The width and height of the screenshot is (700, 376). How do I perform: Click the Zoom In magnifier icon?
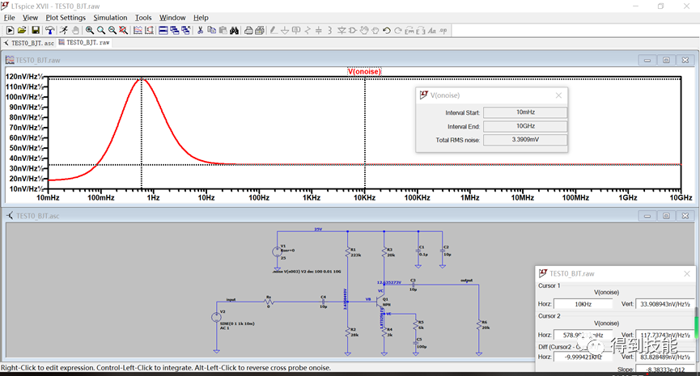click(x=90, y=31)
